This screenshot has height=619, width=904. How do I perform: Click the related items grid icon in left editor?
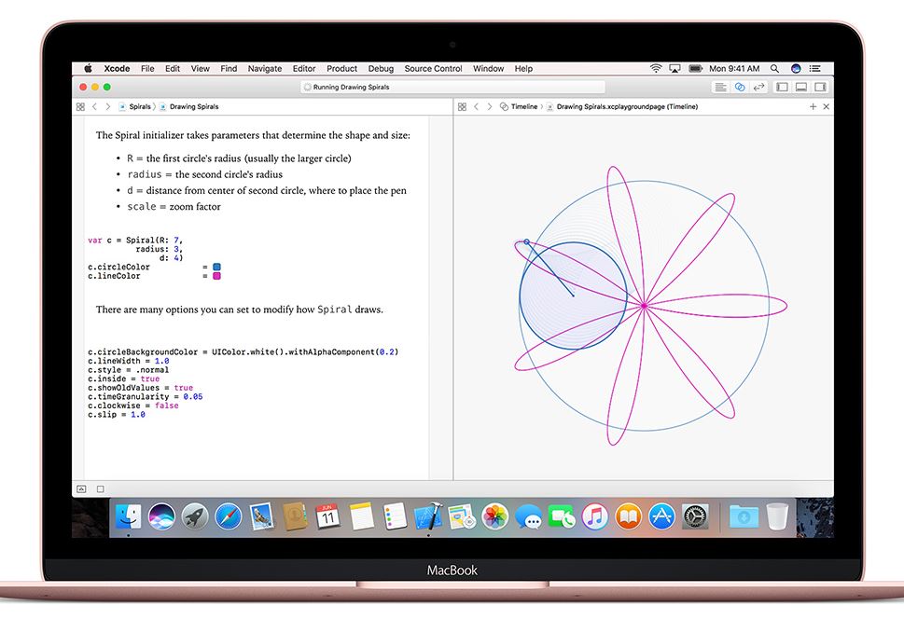80,107
